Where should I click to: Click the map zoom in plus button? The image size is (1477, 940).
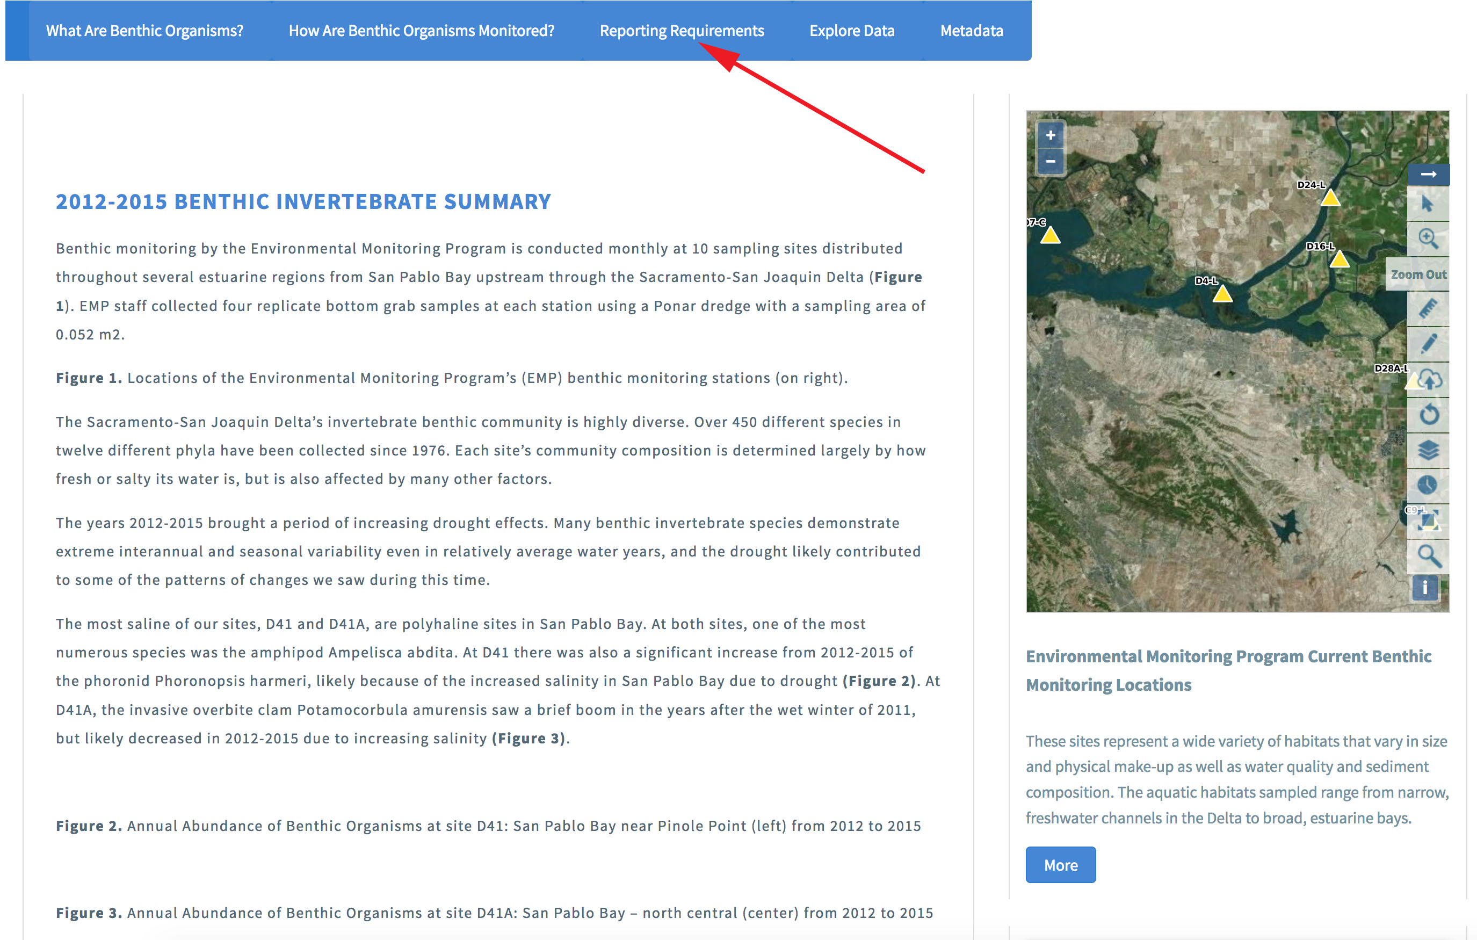coord(1050,135)
